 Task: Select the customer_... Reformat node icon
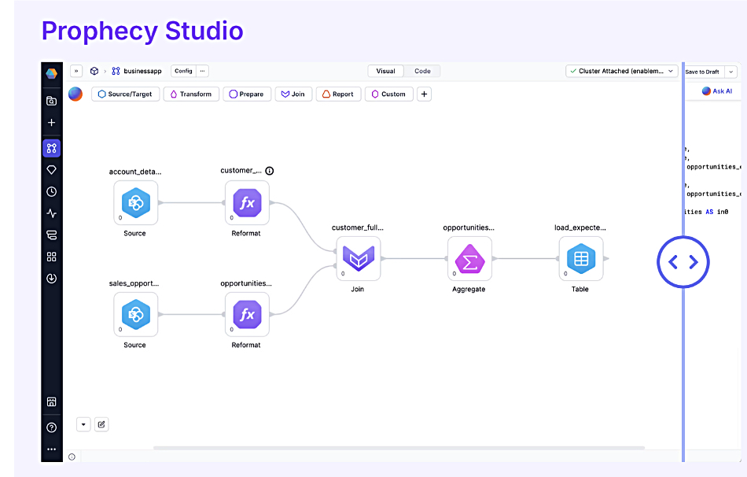coord(247,203)
